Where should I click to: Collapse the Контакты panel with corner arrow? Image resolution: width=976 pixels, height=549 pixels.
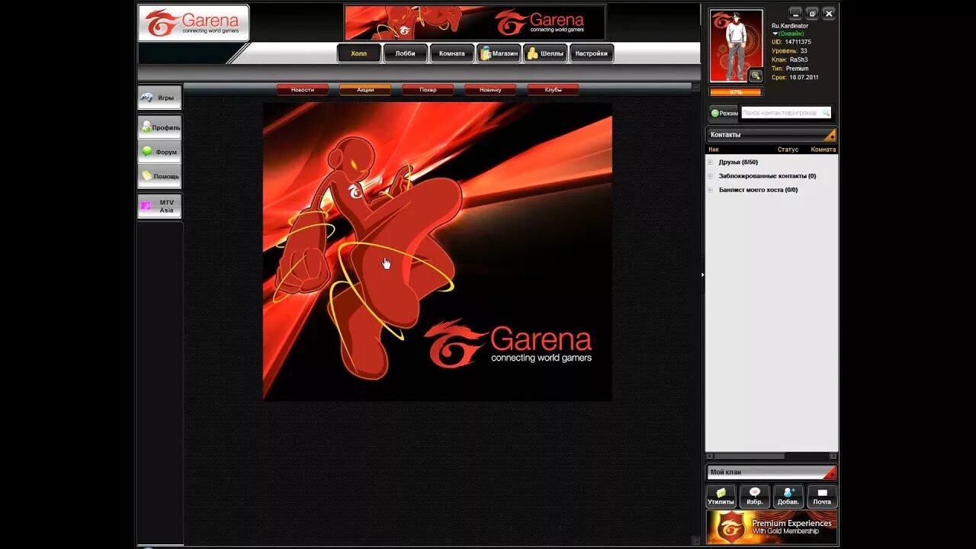pos(830,136)
